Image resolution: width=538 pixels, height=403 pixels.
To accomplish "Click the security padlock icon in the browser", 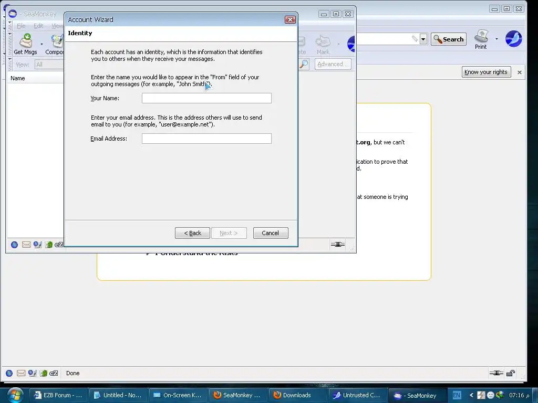I will tap(511, 373).
